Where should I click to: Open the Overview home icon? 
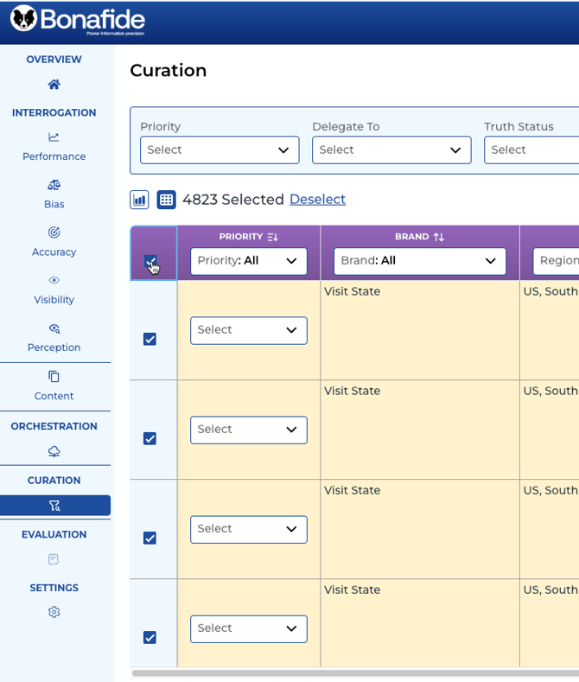(54, 85)
